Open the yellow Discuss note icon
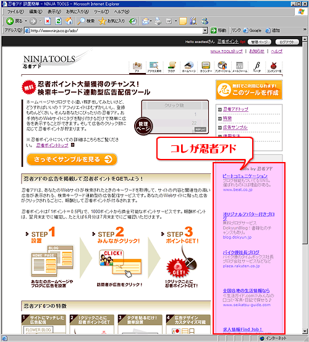This screenshot has width=309, height=342. [x=183, y=21]
